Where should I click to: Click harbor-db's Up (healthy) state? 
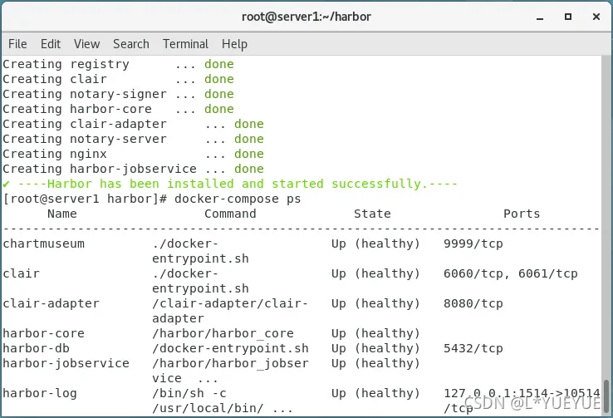(x=375, y=348)
